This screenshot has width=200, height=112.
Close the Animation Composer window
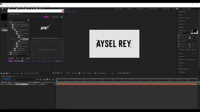(x=63, y=11)
